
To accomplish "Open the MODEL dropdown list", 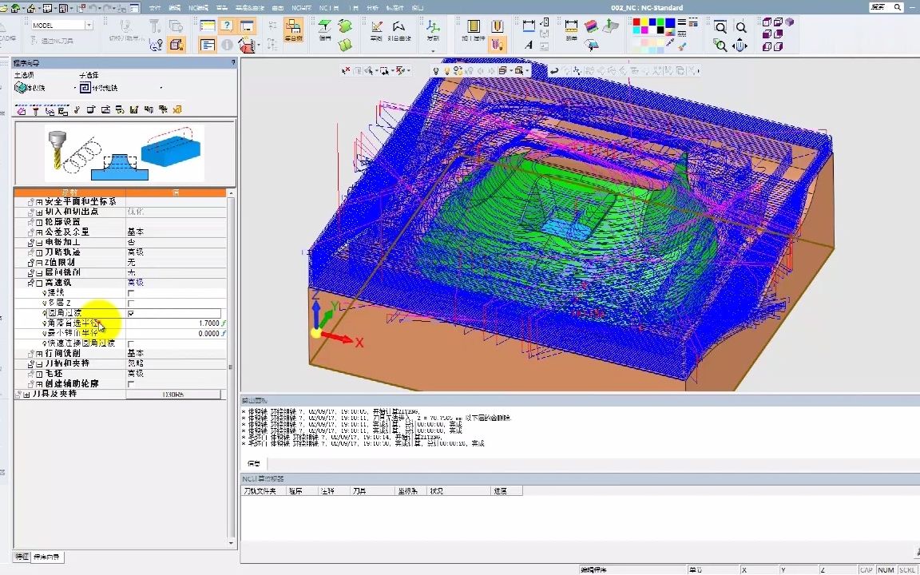I will point(89,26).
